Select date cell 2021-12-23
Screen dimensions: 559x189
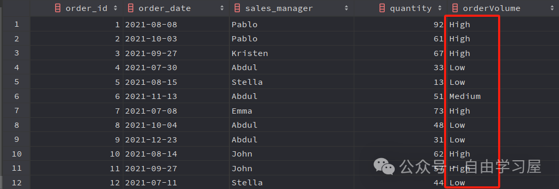click(176, 140)
